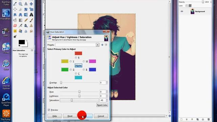Delete the layer with trash icon

(209, 119)
